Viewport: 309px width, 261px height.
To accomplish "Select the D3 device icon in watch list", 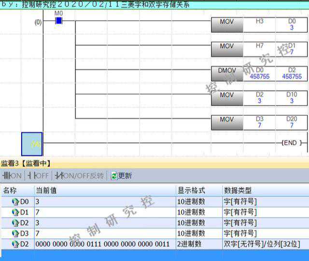I will pyautogui.click(x=15, y=233).
